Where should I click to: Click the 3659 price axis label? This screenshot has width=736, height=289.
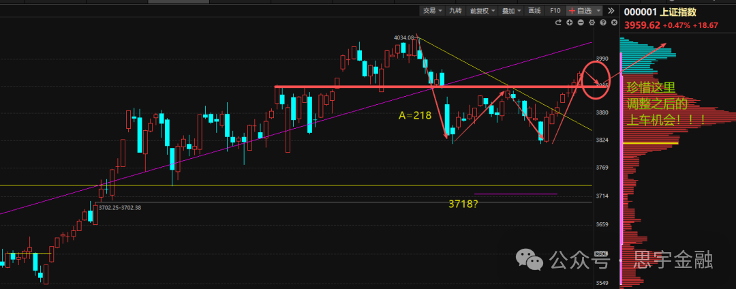(602, 224)
